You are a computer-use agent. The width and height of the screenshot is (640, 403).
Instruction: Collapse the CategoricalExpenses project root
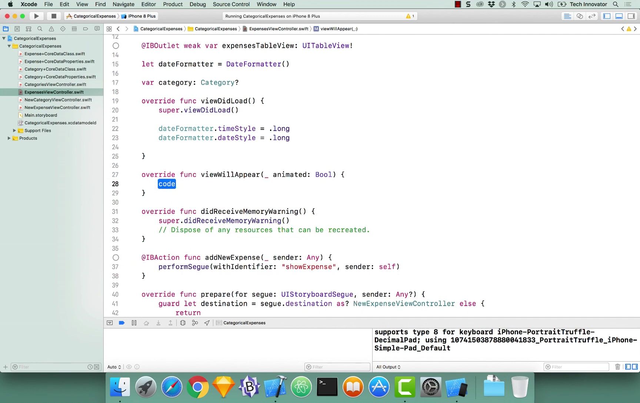click(4, 38)
